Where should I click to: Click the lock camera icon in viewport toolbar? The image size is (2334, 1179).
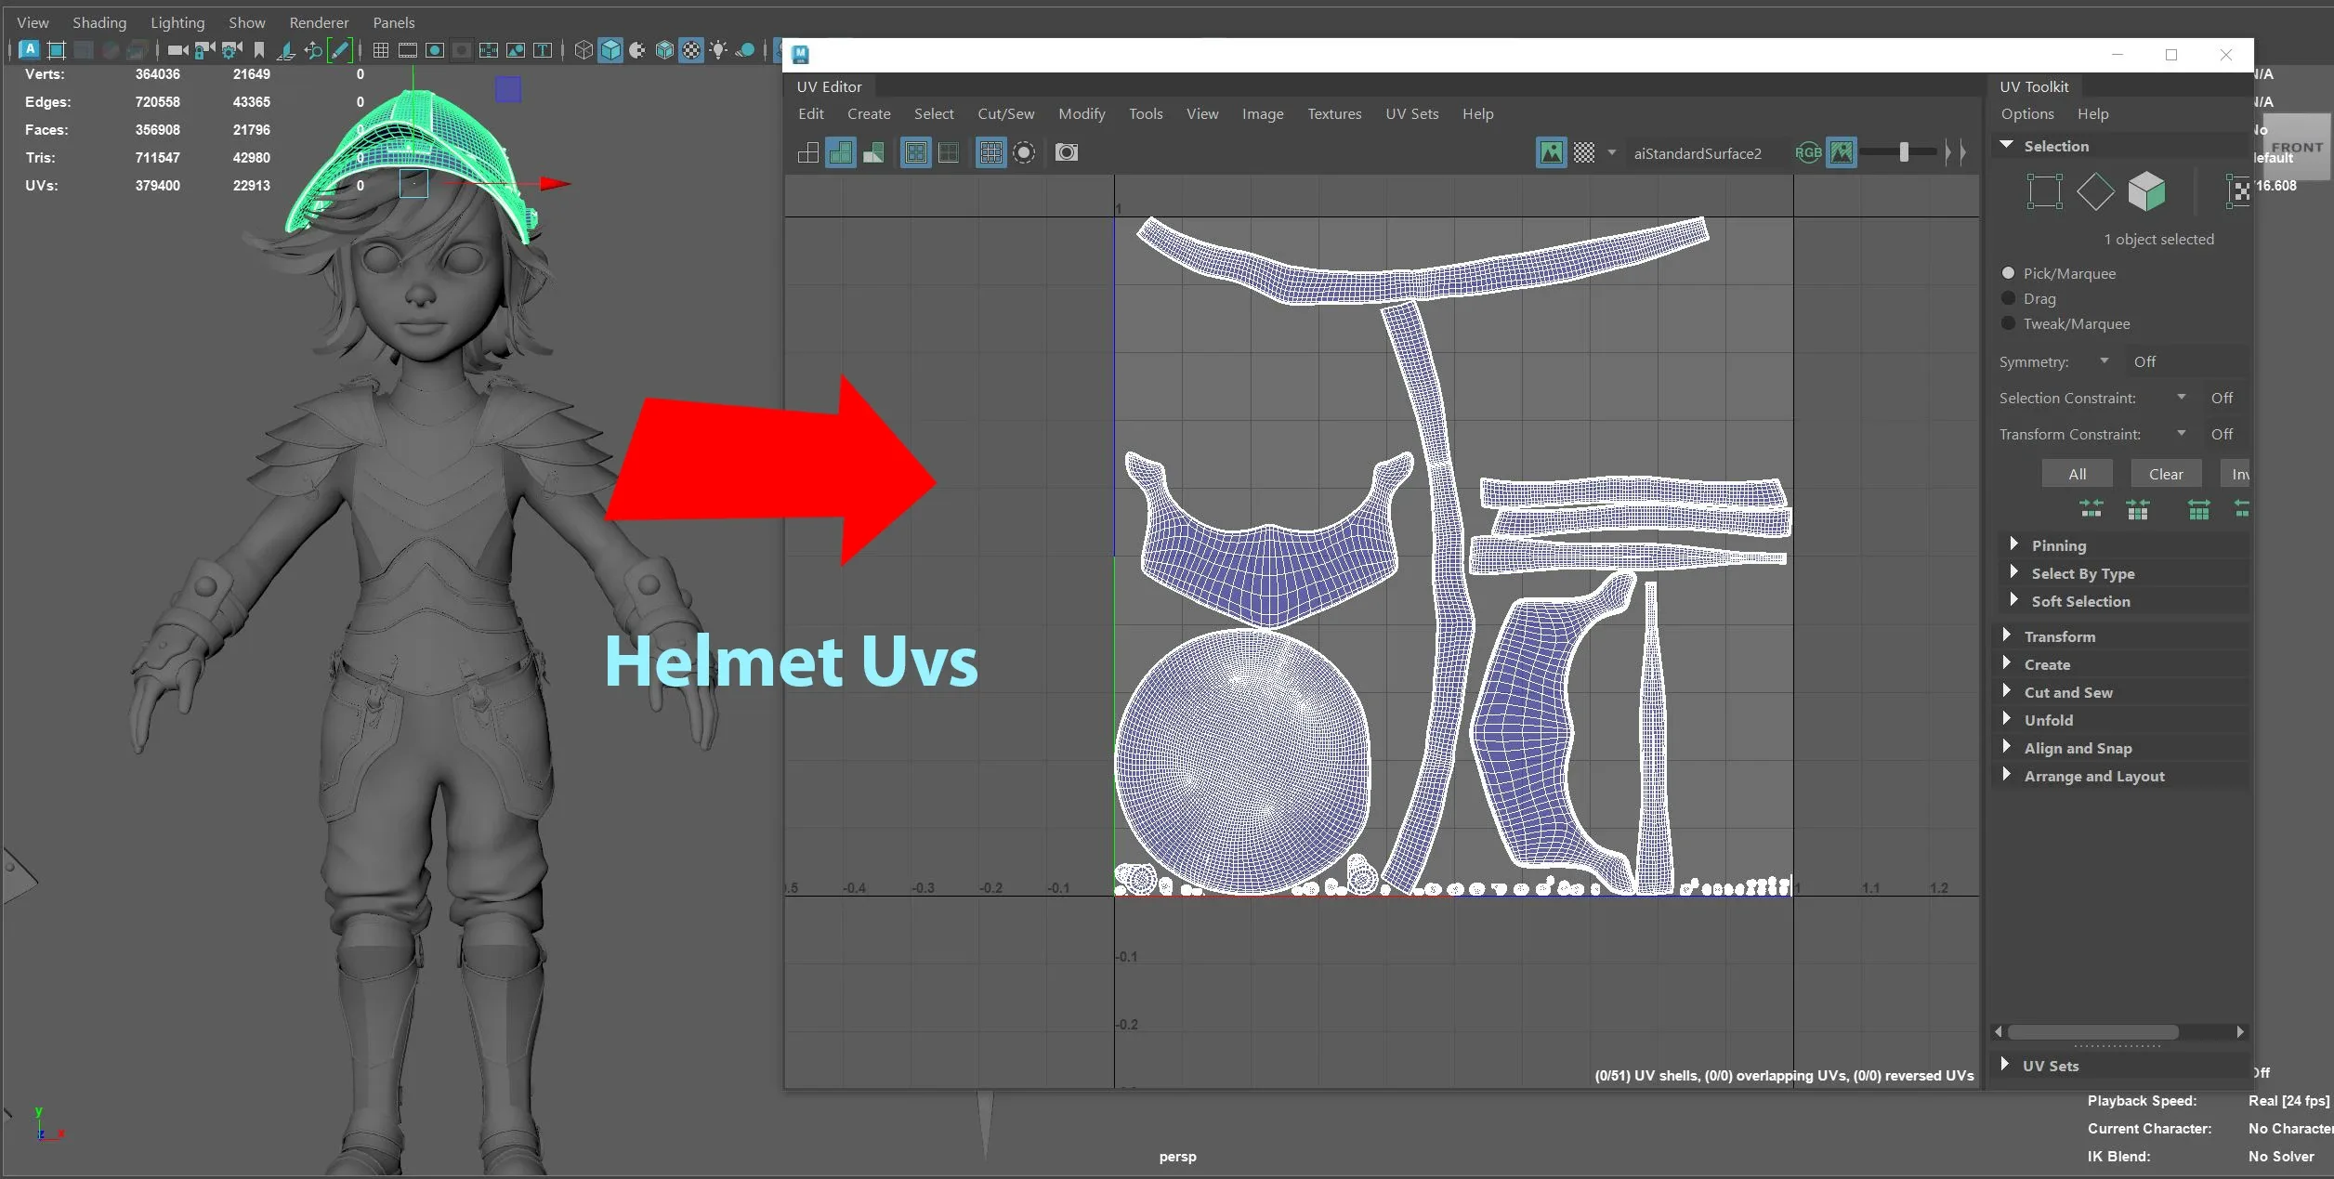[x=204, y=50]
